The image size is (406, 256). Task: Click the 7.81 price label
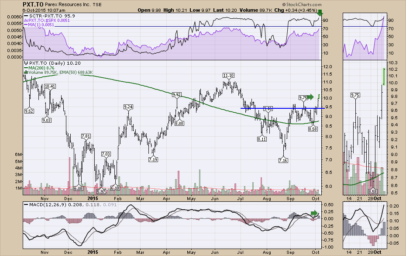click(86, 136)
